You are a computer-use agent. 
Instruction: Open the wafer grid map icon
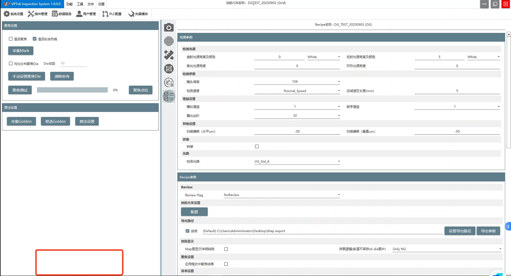pyautogui.click(x=169, y=41)
